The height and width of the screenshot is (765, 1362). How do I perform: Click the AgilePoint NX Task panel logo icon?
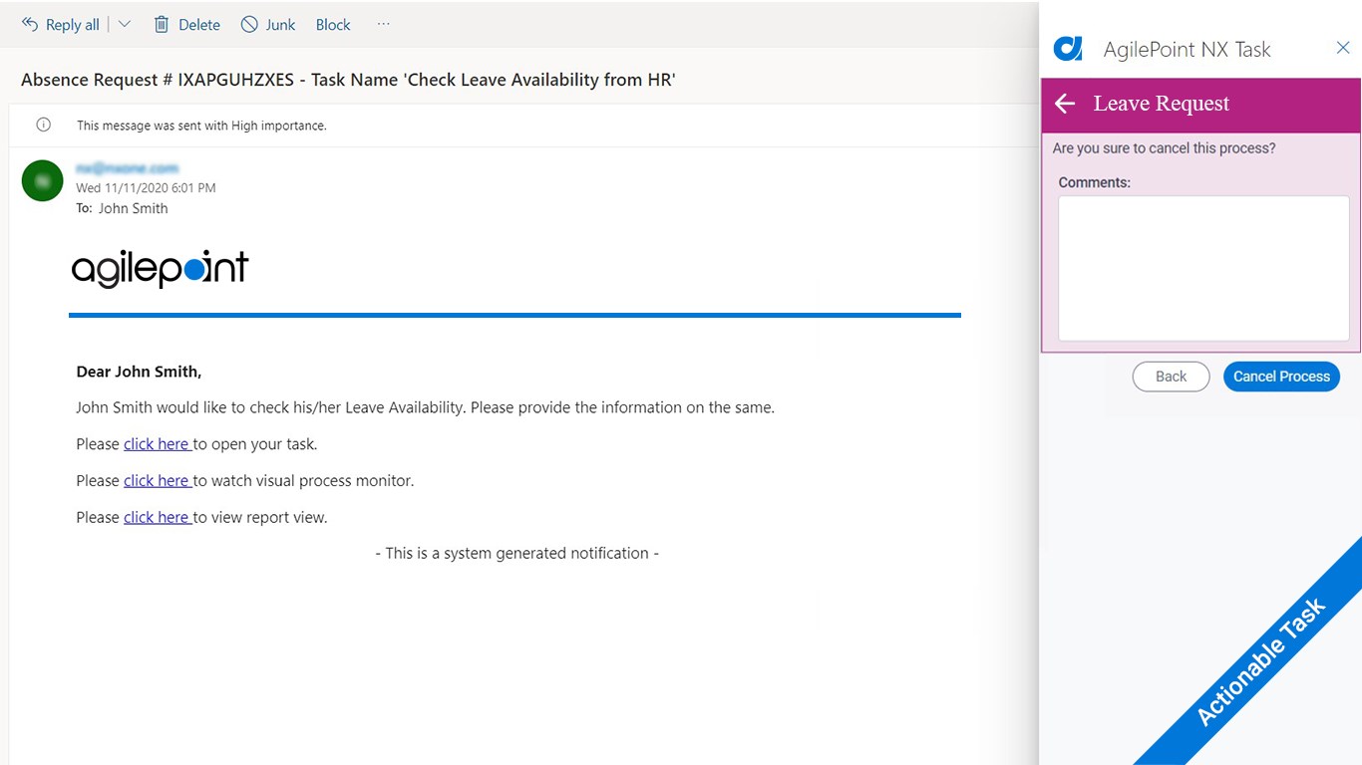(x=1068, y=48)
